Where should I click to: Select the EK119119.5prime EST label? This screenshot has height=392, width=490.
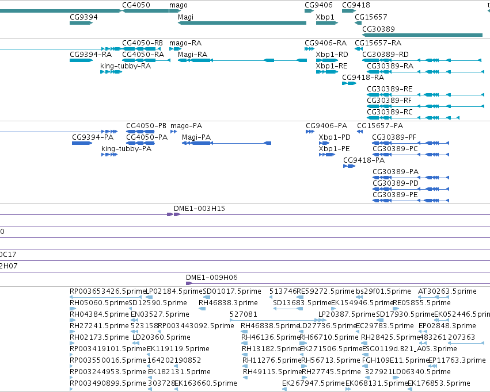[178, 349]
